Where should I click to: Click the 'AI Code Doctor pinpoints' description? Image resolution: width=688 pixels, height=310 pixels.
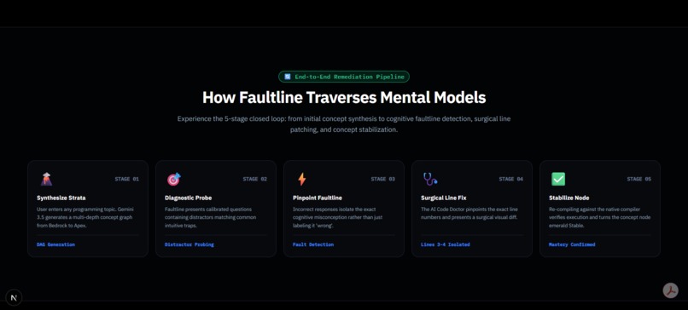pyautogui.click(x=470, y=213)
